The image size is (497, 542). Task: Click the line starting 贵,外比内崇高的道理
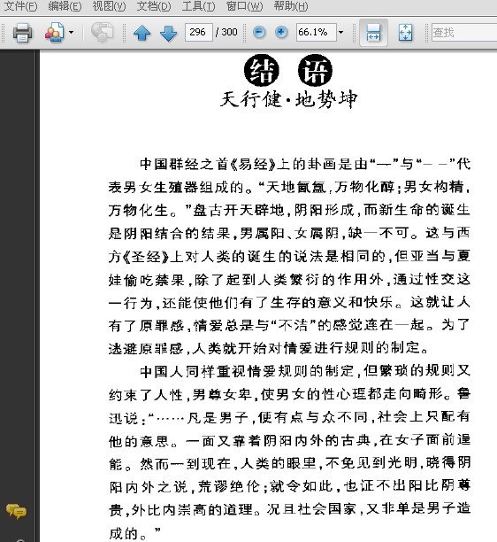pos(289,509)
